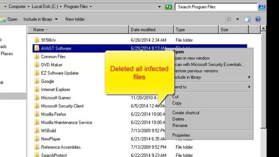Expand the Computer breadcrumb dropdown arrow
This screenshot has height=157, width=279.
point(29,7)
